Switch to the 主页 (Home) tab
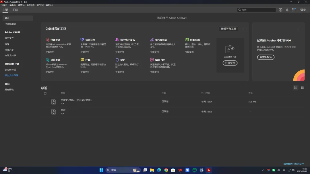This screenshot has width=310, height=174. [5, 10]
